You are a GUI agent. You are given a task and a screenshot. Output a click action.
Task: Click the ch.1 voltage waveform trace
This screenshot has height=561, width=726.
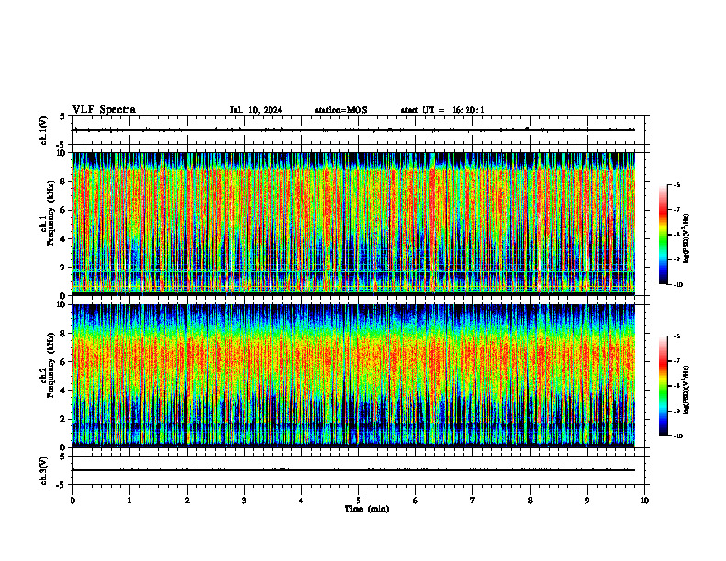click(354, 130)
